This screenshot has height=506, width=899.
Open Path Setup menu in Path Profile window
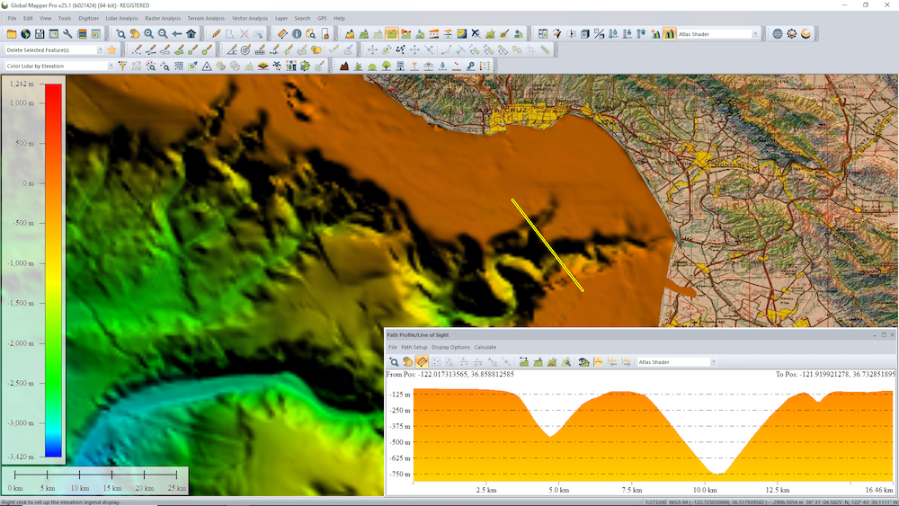click(414, 347)
